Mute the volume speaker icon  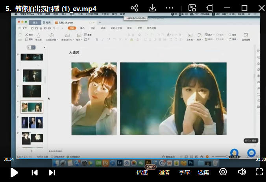[x=242, y=172]
